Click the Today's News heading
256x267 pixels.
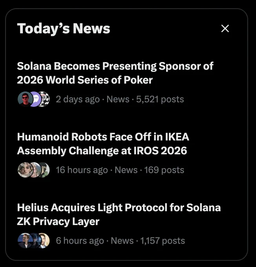[x=64, y=29]
